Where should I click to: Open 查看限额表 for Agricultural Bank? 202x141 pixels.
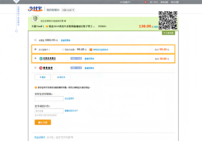[89, 59]
